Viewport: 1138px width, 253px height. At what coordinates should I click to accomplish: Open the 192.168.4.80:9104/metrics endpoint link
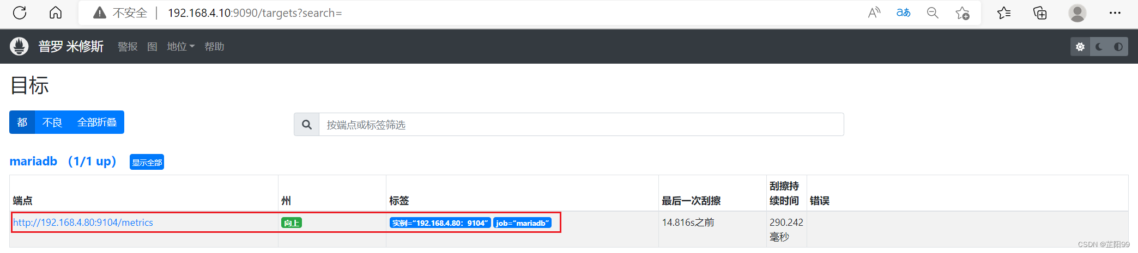pyautogui.click(x=83, y=223)
